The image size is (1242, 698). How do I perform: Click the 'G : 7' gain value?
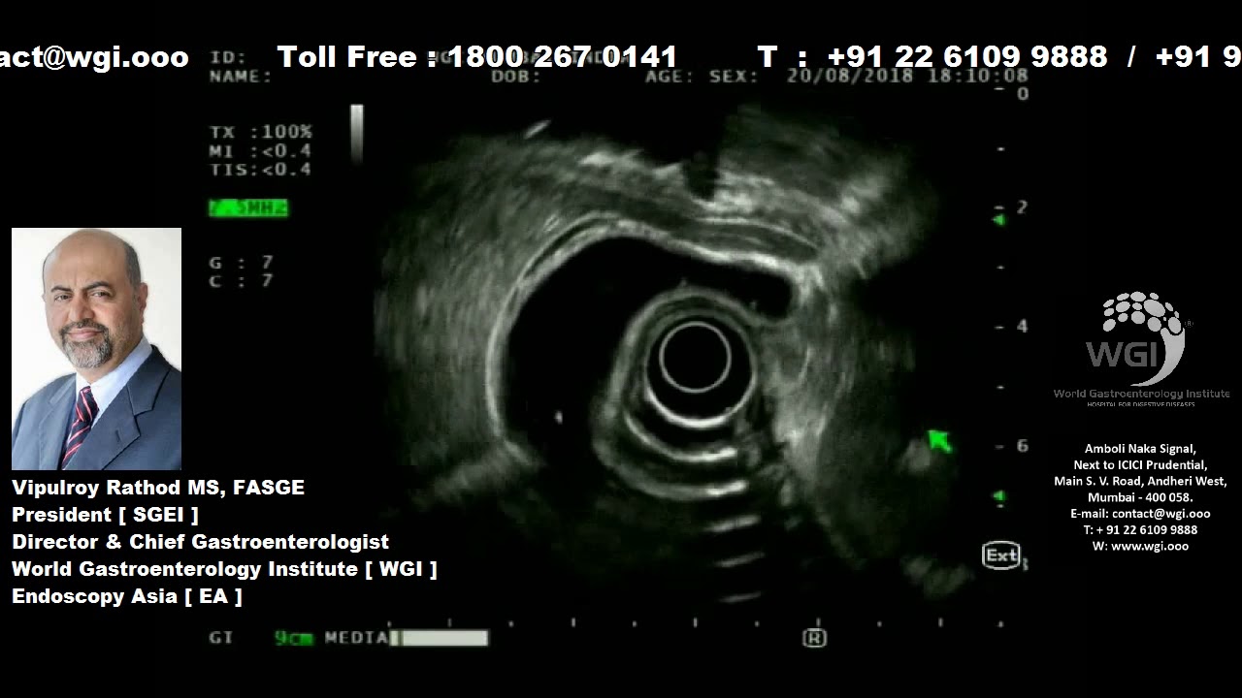[x=242, y=263]
